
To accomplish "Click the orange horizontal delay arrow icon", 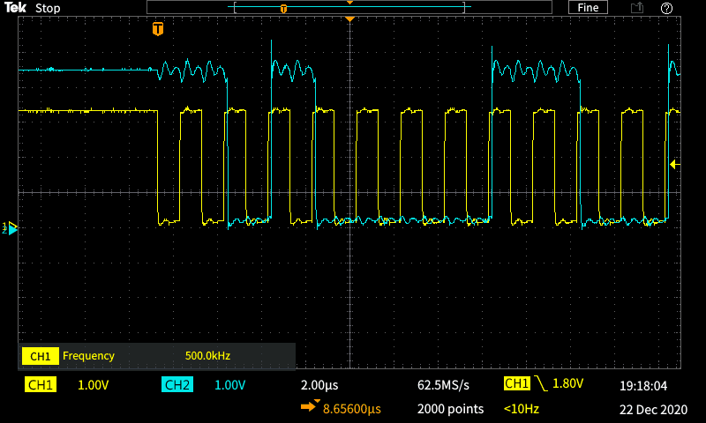I will (x=310, y=408).
